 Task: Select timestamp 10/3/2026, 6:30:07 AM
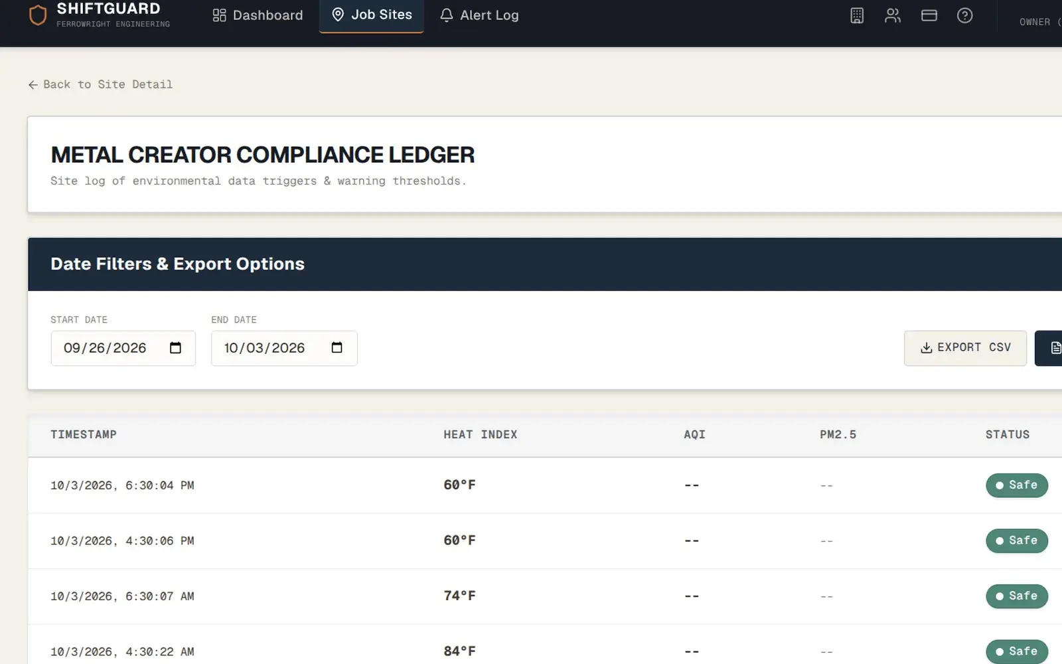[x=122, y=596]
